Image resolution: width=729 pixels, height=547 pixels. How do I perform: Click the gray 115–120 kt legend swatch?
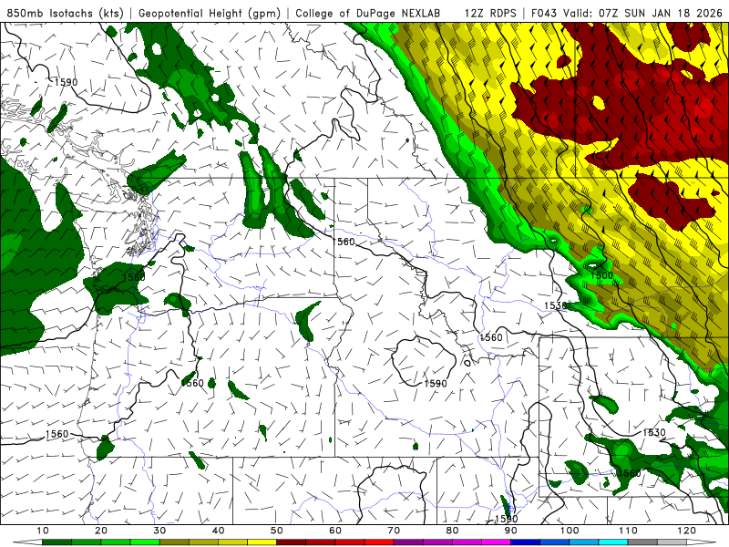(672, 542)
